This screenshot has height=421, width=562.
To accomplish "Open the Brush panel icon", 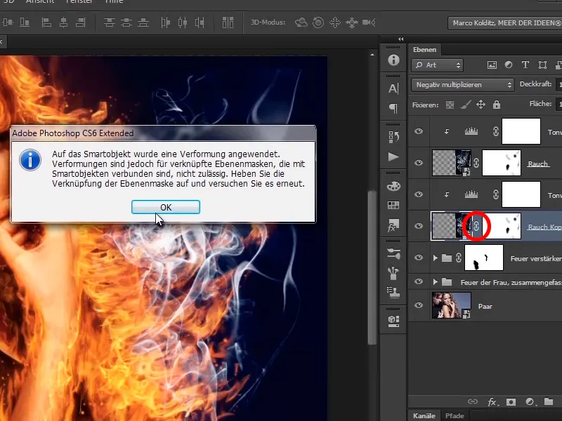I will point(393,273).
